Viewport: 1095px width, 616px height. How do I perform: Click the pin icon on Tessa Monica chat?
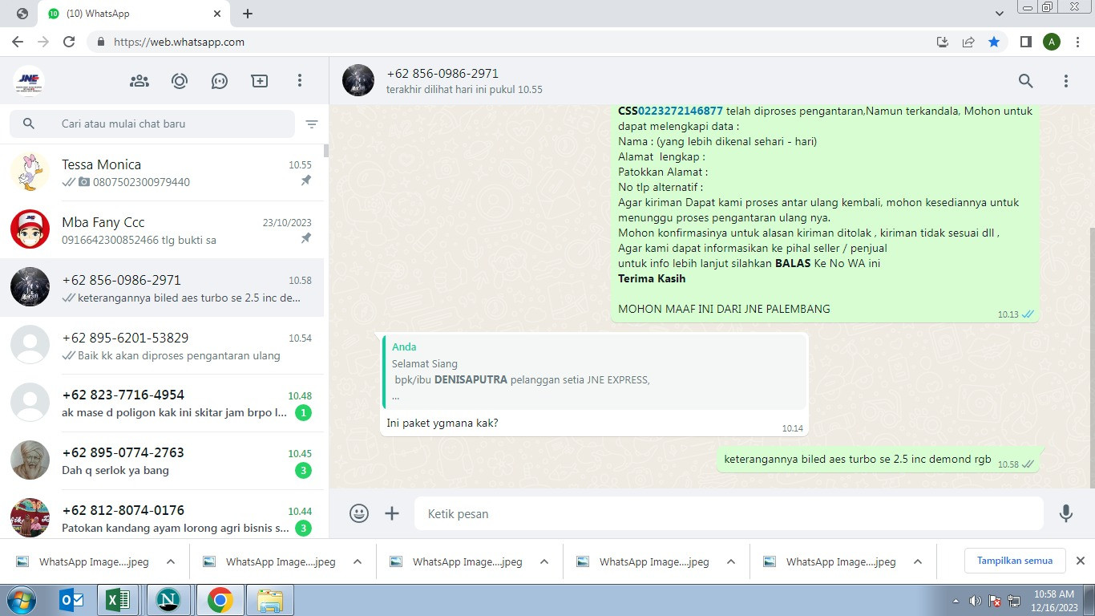click(305, 181)
